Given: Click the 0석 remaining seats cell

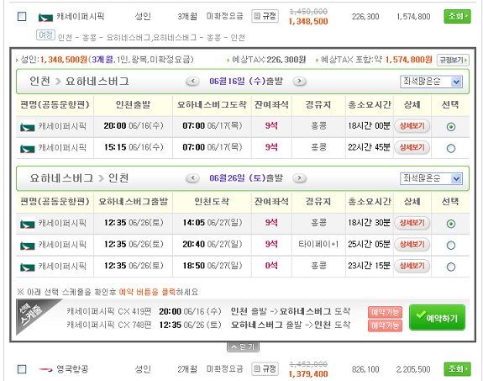Looking at the screenshot, I should point(271,266).
